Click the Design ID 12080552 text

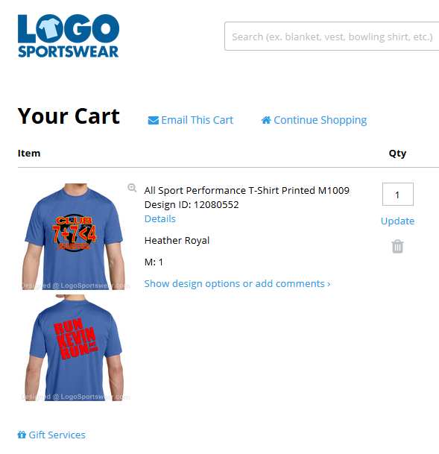192,205
